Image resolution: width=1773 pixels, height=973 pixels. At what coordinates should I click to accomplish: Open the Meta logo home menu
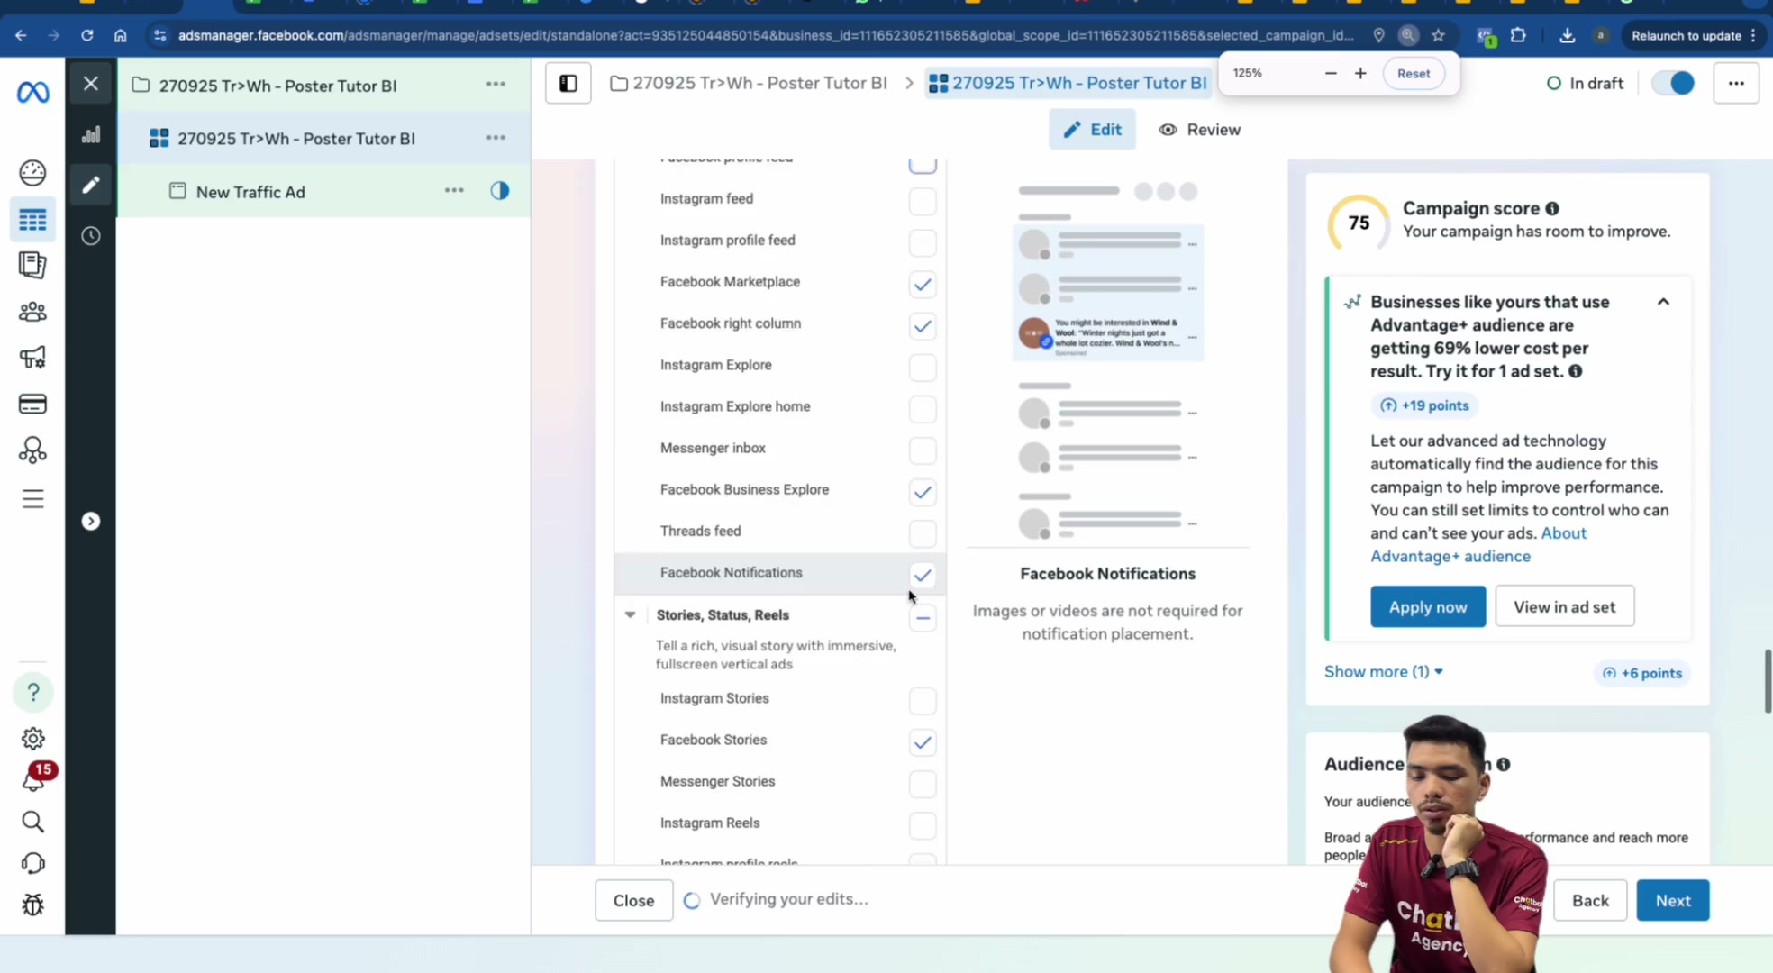33,92
